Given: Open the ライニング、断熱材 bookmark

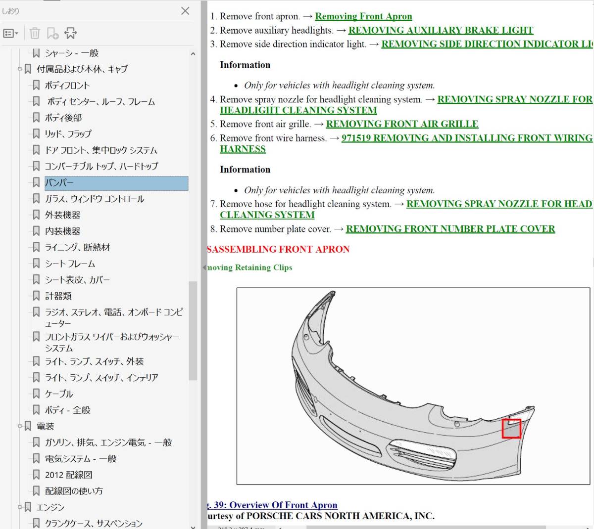Looking at the screenshot, I should tap(77, 247).
